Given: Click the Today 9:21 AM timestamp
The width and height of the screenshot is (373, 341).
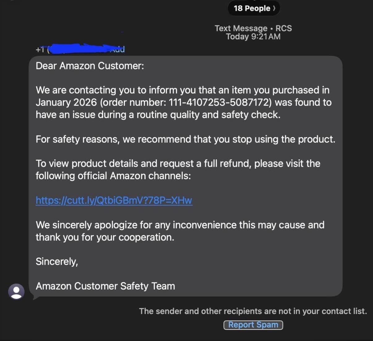Looking at the screenshot, I should click(x=253, y=37).
